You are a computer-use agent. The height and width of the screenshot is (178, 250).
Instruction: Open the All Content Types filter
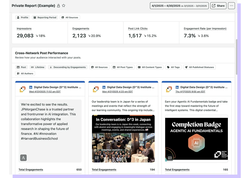click(x=150, y=67)
